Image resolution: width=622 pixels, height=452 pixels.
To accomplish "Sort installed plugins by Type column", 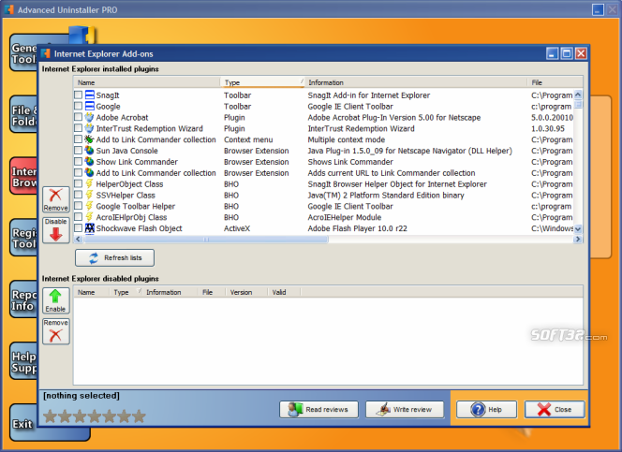I will tap(261, 82).
